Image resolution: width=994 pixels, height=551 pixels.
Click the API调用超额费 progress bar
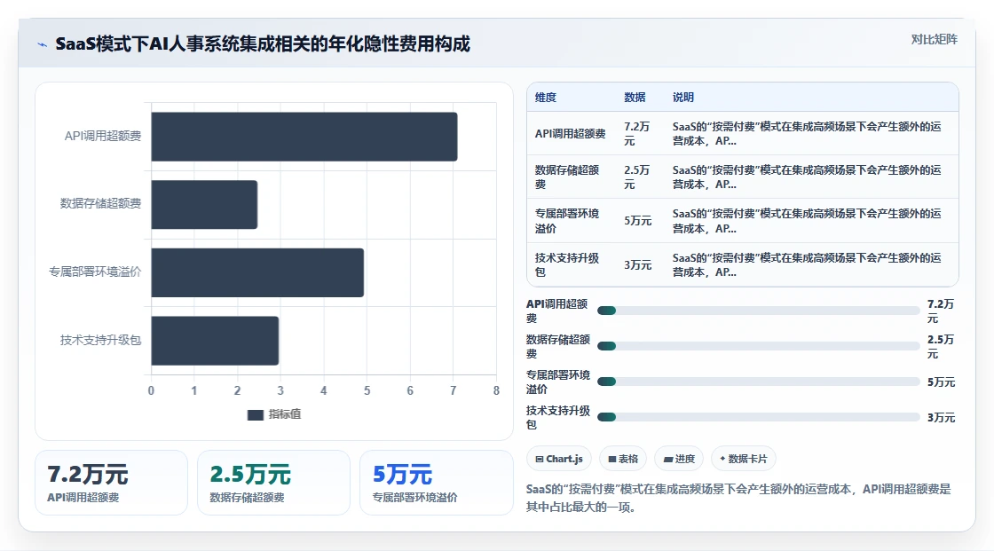click(x=758, y=311)
